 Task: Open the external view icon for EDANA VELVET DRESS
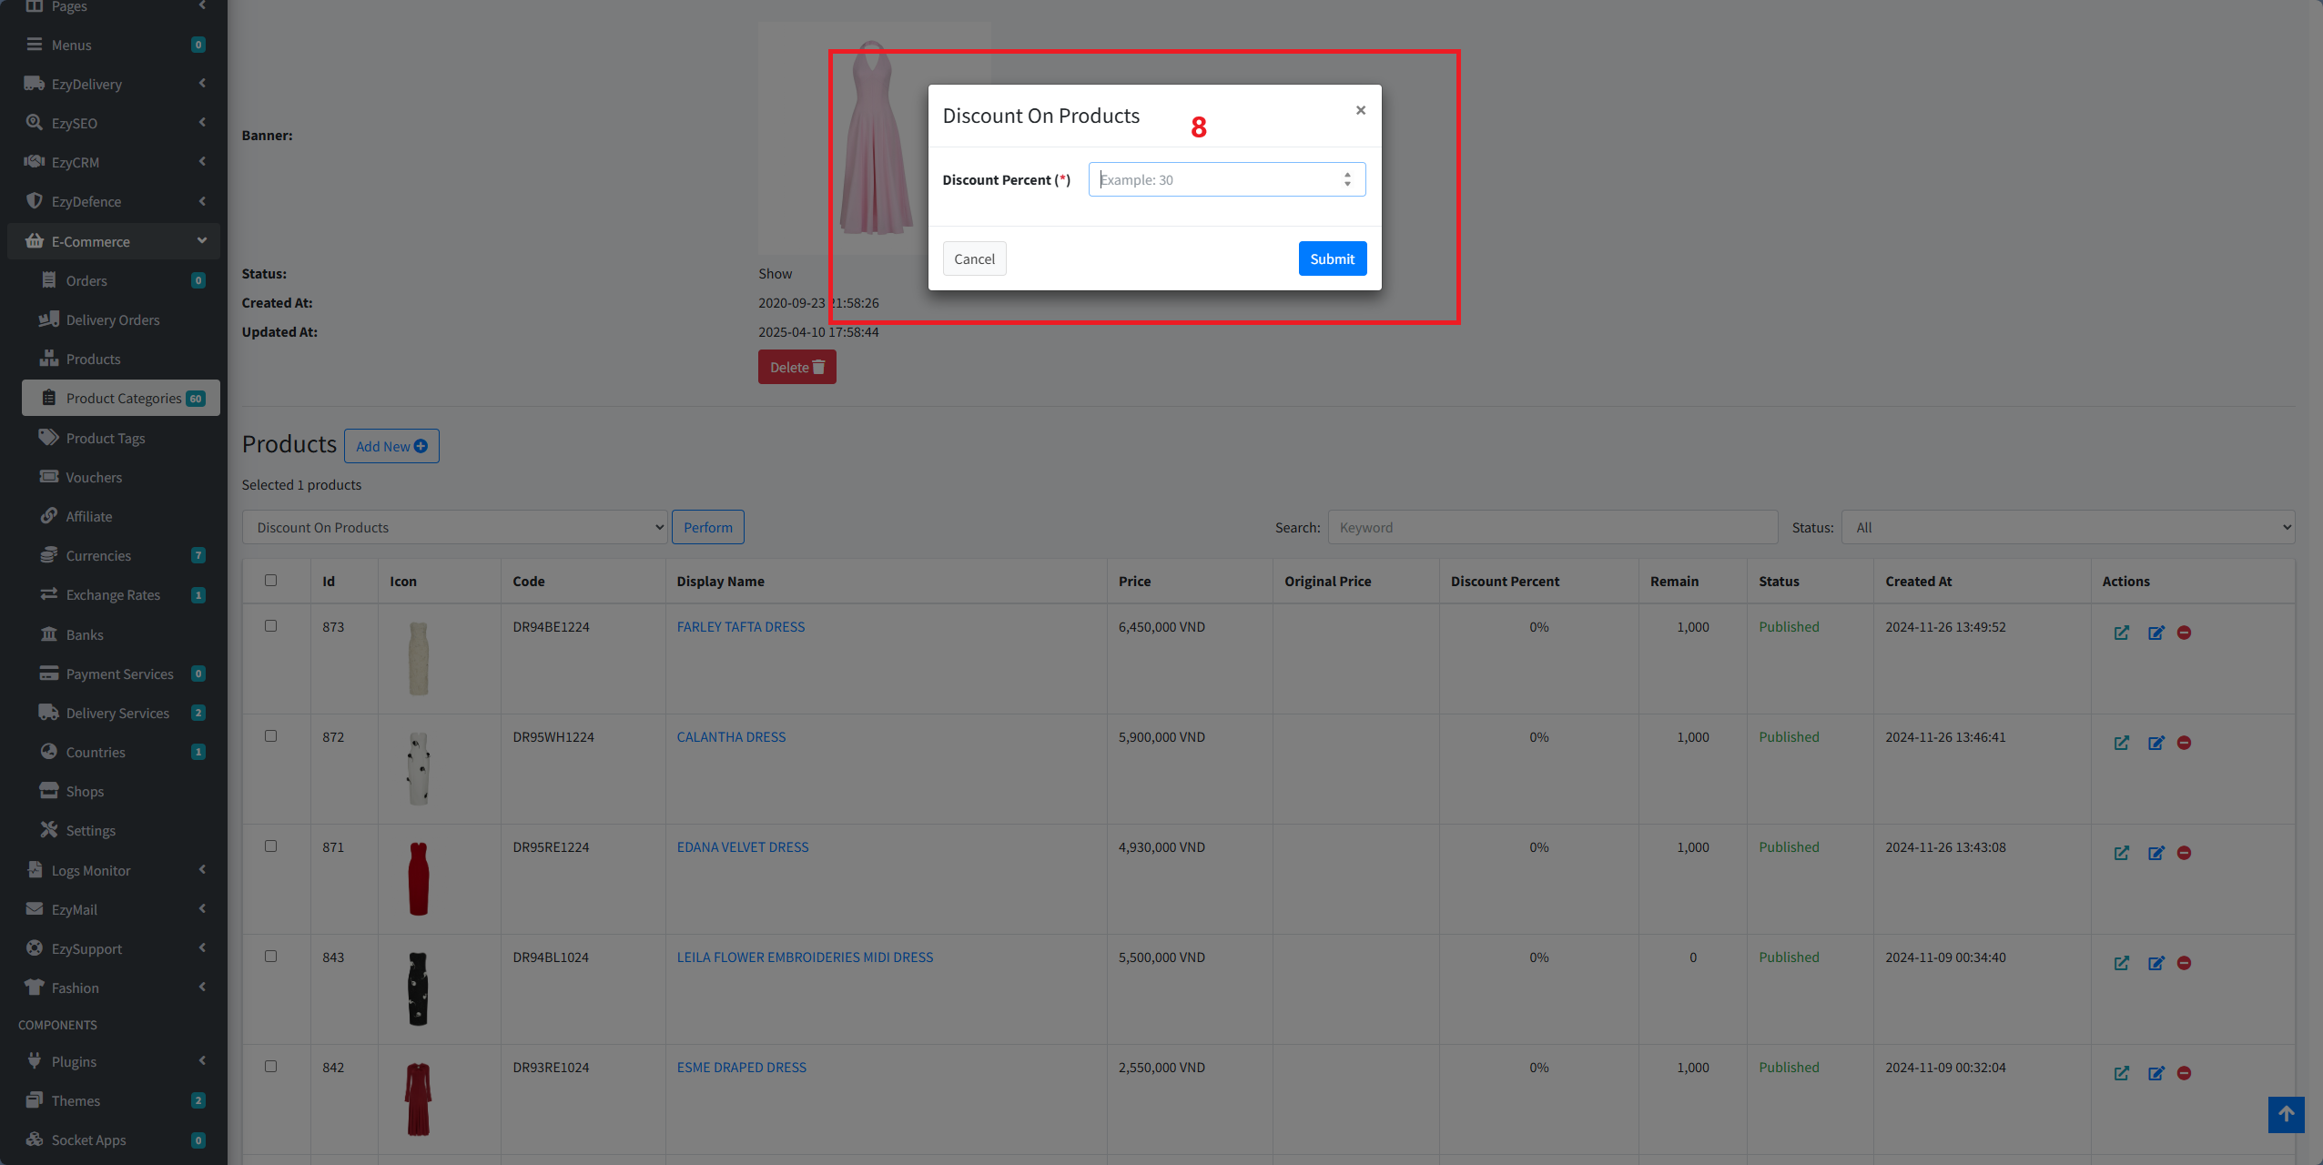2121,853
